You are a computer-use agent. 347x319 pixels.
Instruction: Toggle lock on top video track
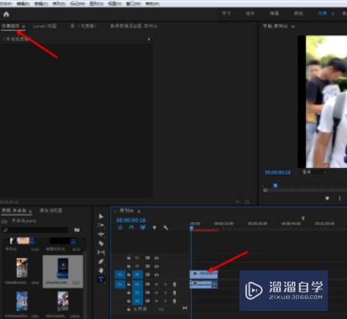(x=129, y=258)
